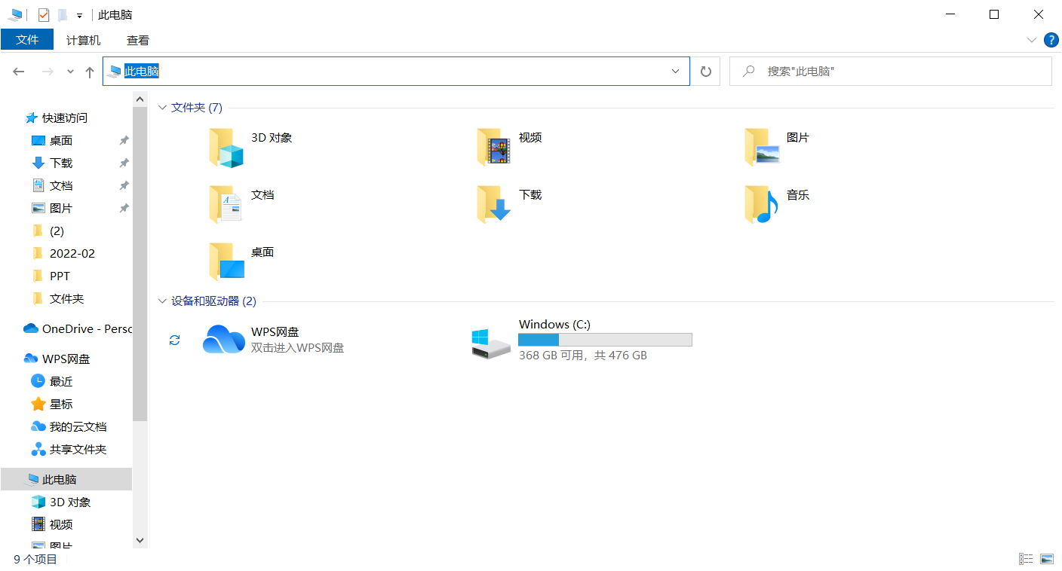1062x571 pixels.
Task: Open the 3D 对象 folder icon in main pane
Action: pos(226,148)
